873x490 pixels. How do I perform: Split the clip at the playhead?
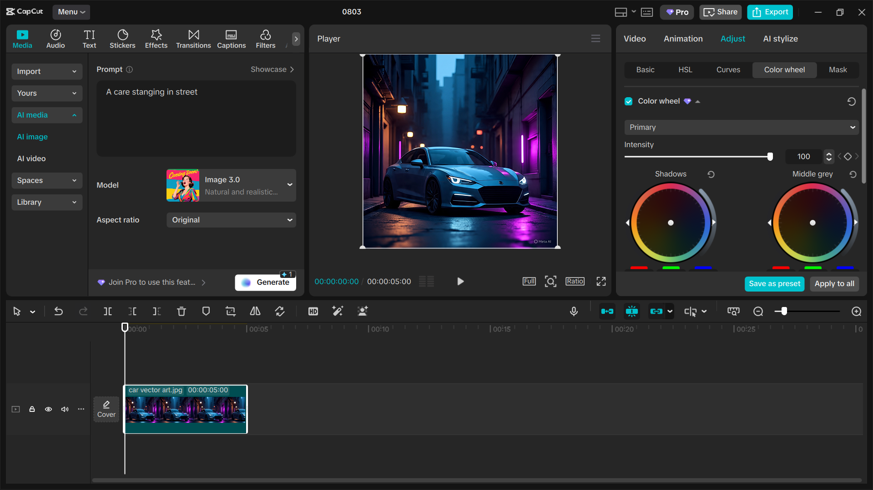108,312
